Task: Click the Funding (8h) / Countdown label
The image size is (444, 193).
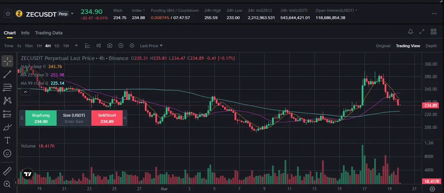Action: tap(175, 10)
